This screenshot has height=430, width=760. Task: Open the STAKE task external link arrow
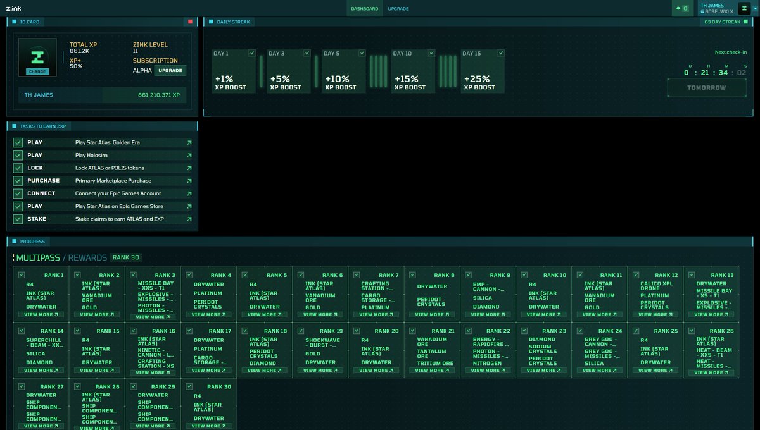(x=189, y=218)
